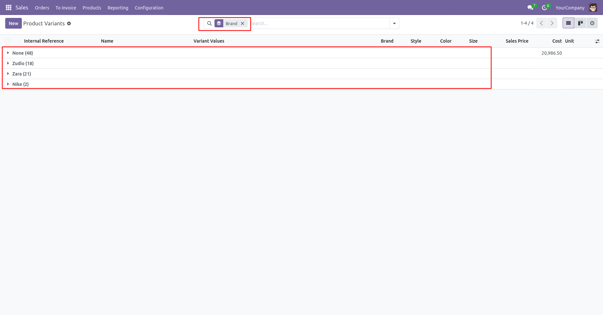
Task: Click the search magnifier icon
Action: pos(210,23)
